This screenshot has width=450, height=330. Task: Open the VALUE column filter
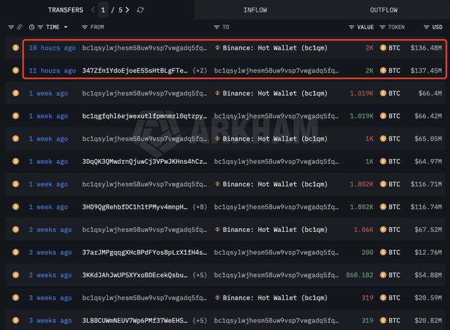(351, 27)
